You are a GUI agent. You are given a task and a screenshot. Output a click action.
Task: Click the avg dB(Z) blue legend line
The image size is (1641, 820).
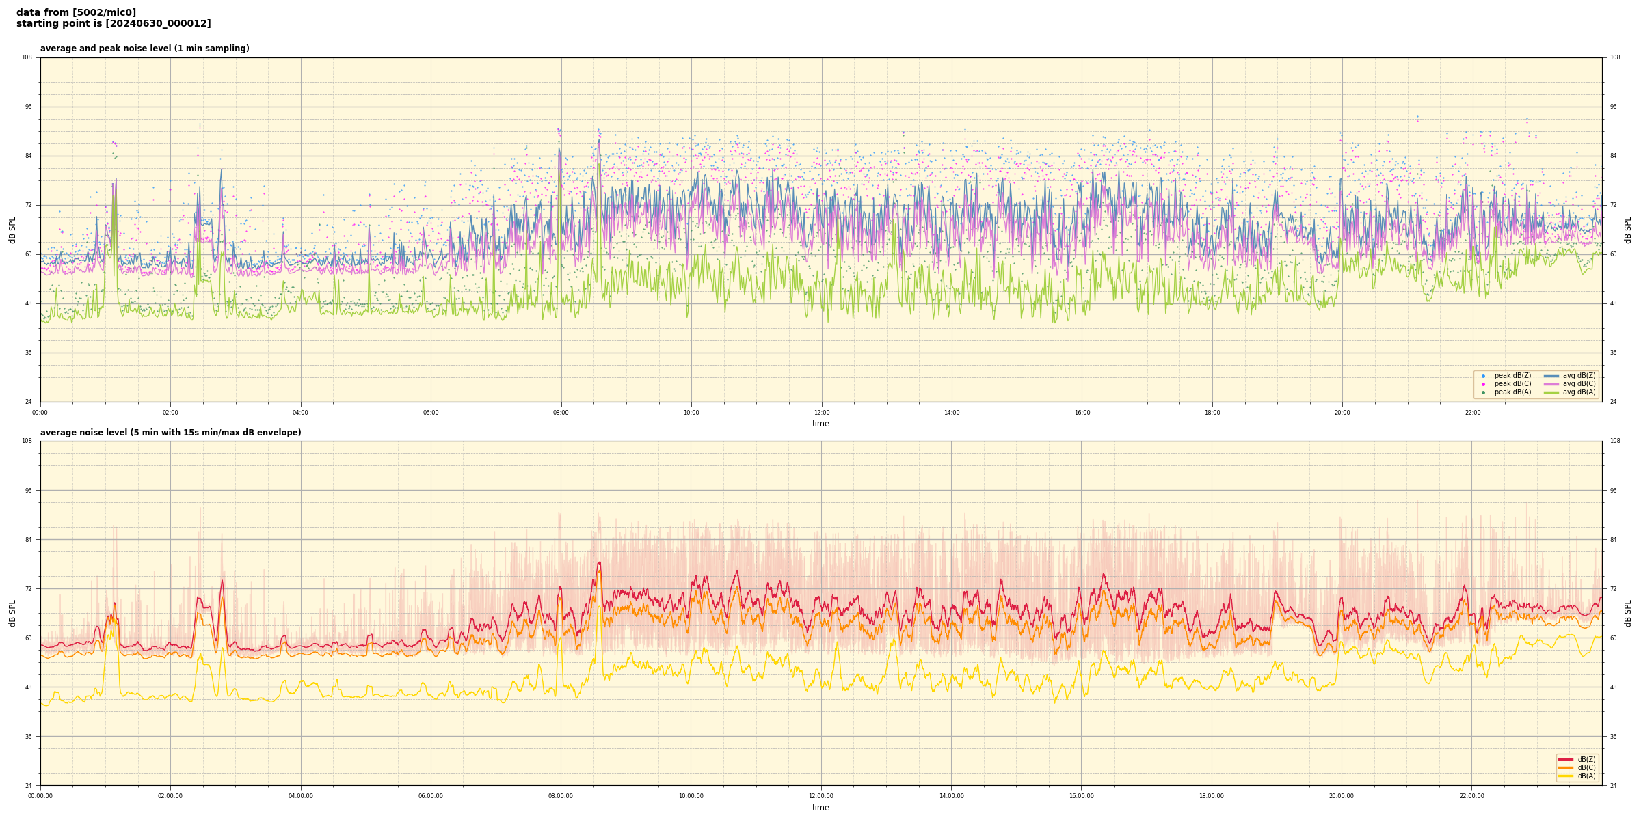(1551, 376)
